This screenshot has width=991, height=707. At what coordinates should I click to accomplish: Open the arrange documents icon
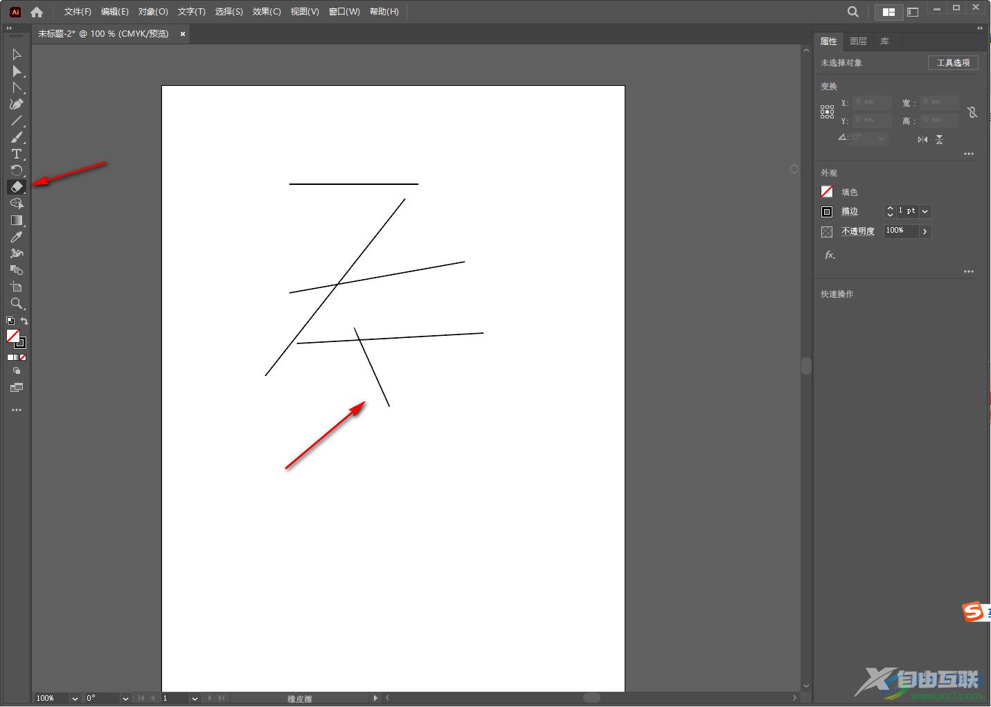coord(889,12)
